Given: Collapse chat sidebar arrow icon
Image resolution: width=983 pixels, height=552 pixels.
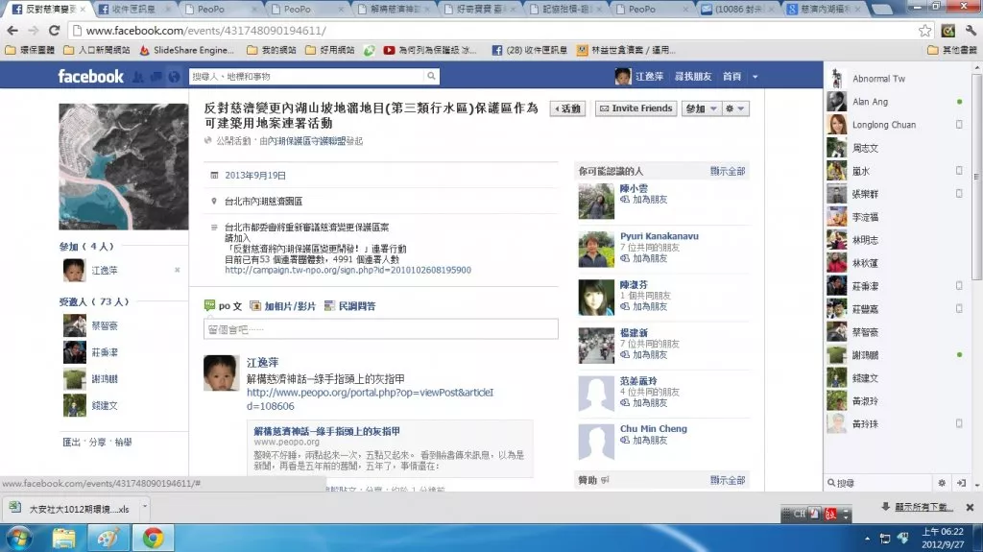Looking at the screenshot, I should [961, 483].
